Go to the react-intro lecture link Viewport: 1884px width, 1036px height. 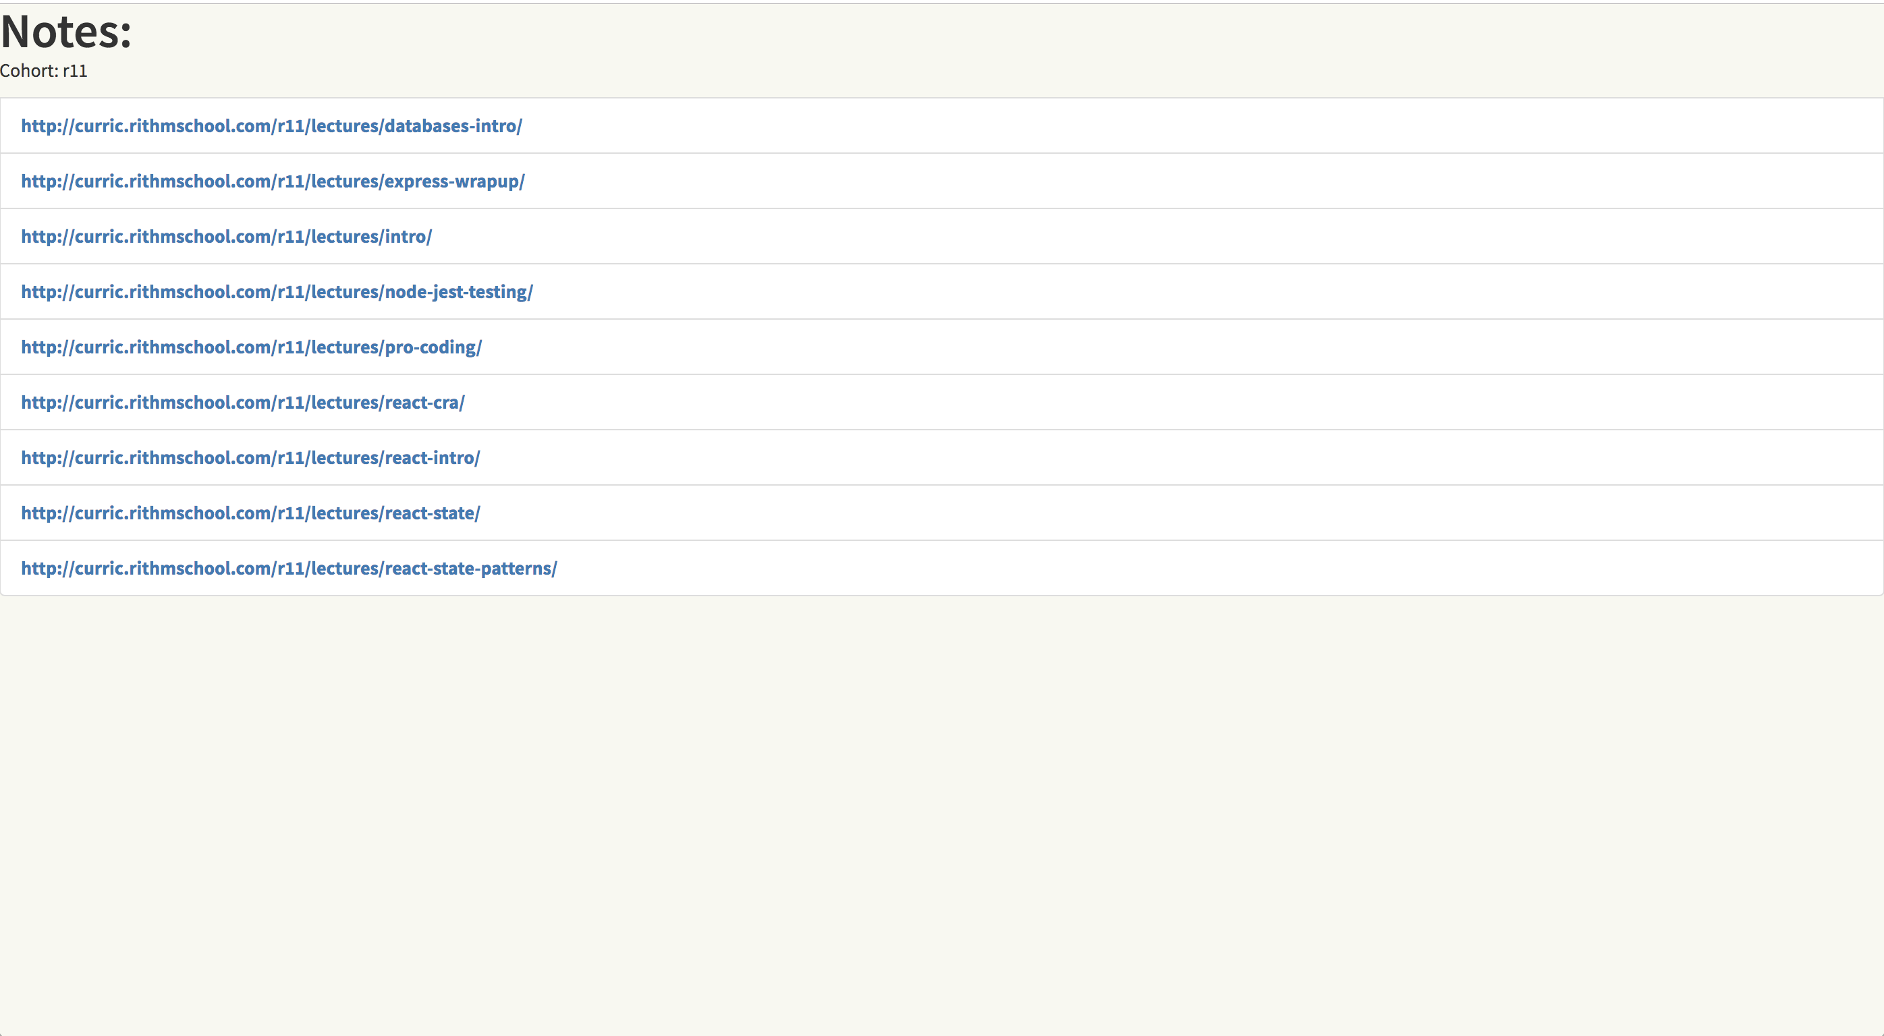point(251,458)
